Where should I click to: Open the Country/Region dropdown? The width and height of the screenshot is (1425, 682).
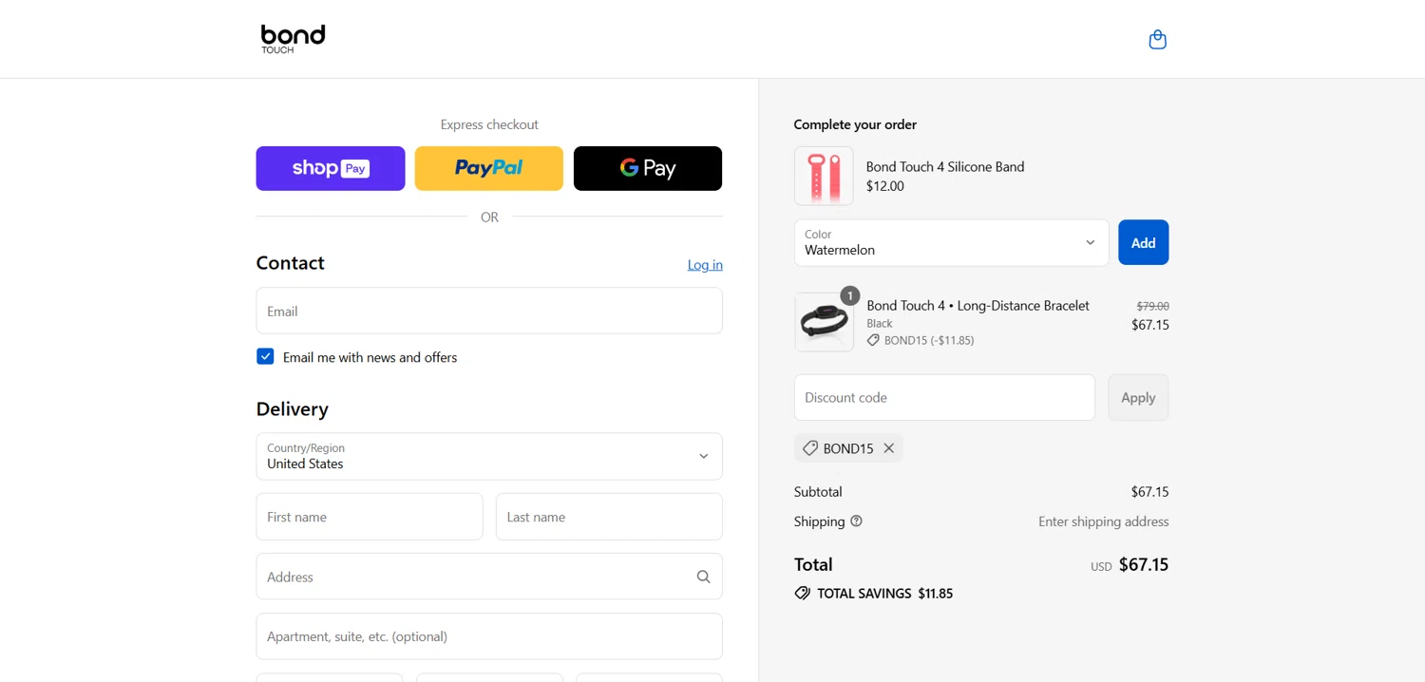point(489,456)
